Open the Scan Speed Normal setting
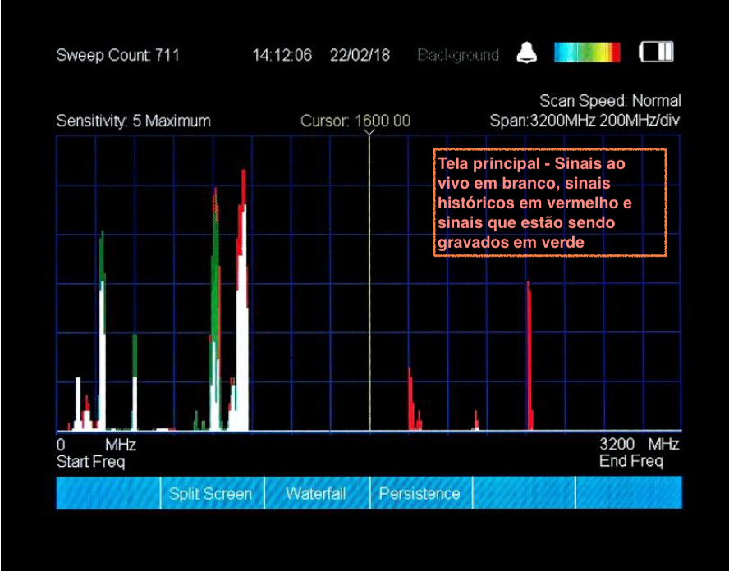 click(x=610, y=101)
